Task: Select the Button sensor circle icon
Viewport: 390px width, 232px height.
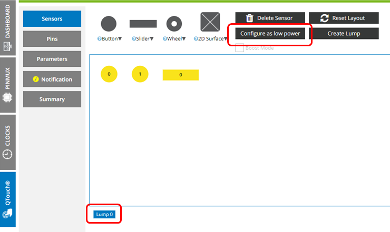Action: point(109,24)
